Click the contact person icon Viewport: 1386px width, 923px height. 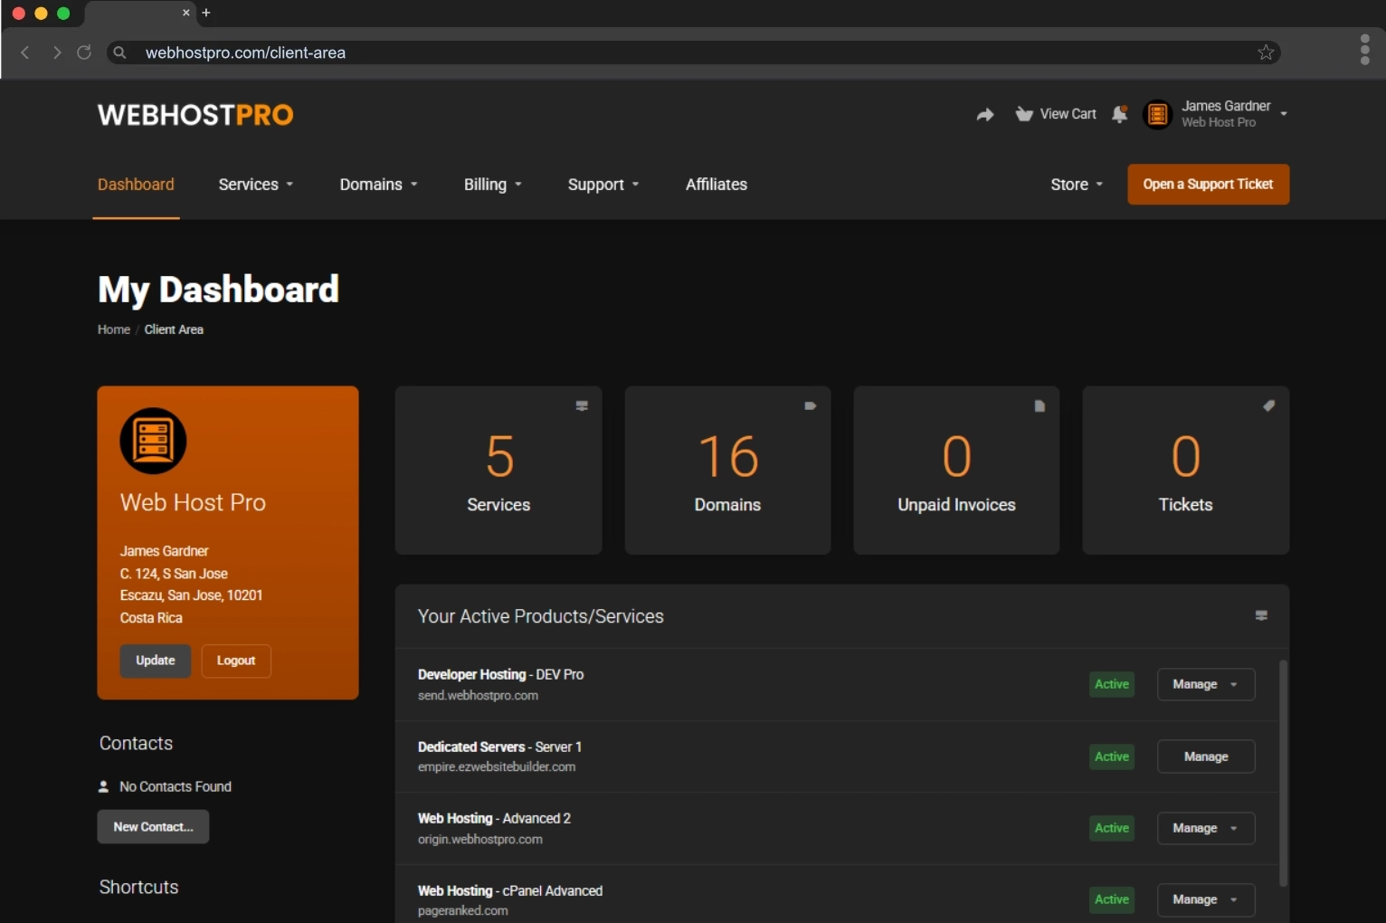coord(104,787)
